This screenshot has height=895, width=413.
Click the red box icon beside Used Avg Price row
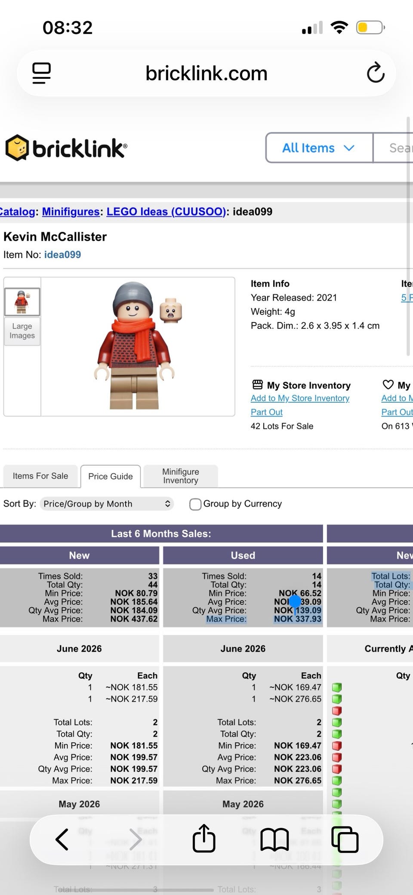(x=337, y=757)
